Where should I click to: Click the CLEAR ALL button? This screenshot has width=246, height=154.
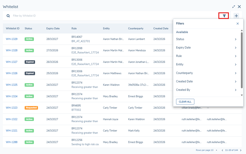[x=185, y=102]
